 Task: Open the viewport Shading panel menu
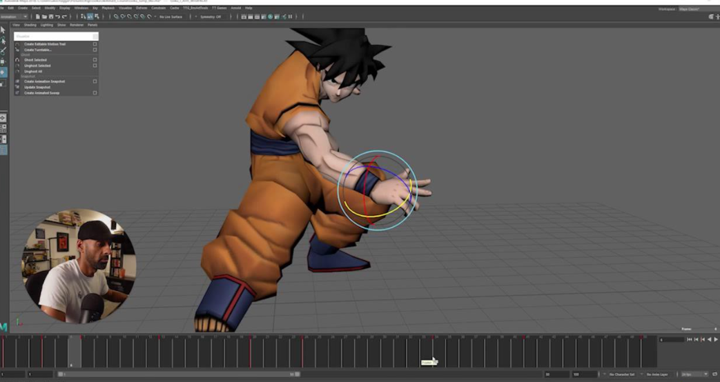30,25
